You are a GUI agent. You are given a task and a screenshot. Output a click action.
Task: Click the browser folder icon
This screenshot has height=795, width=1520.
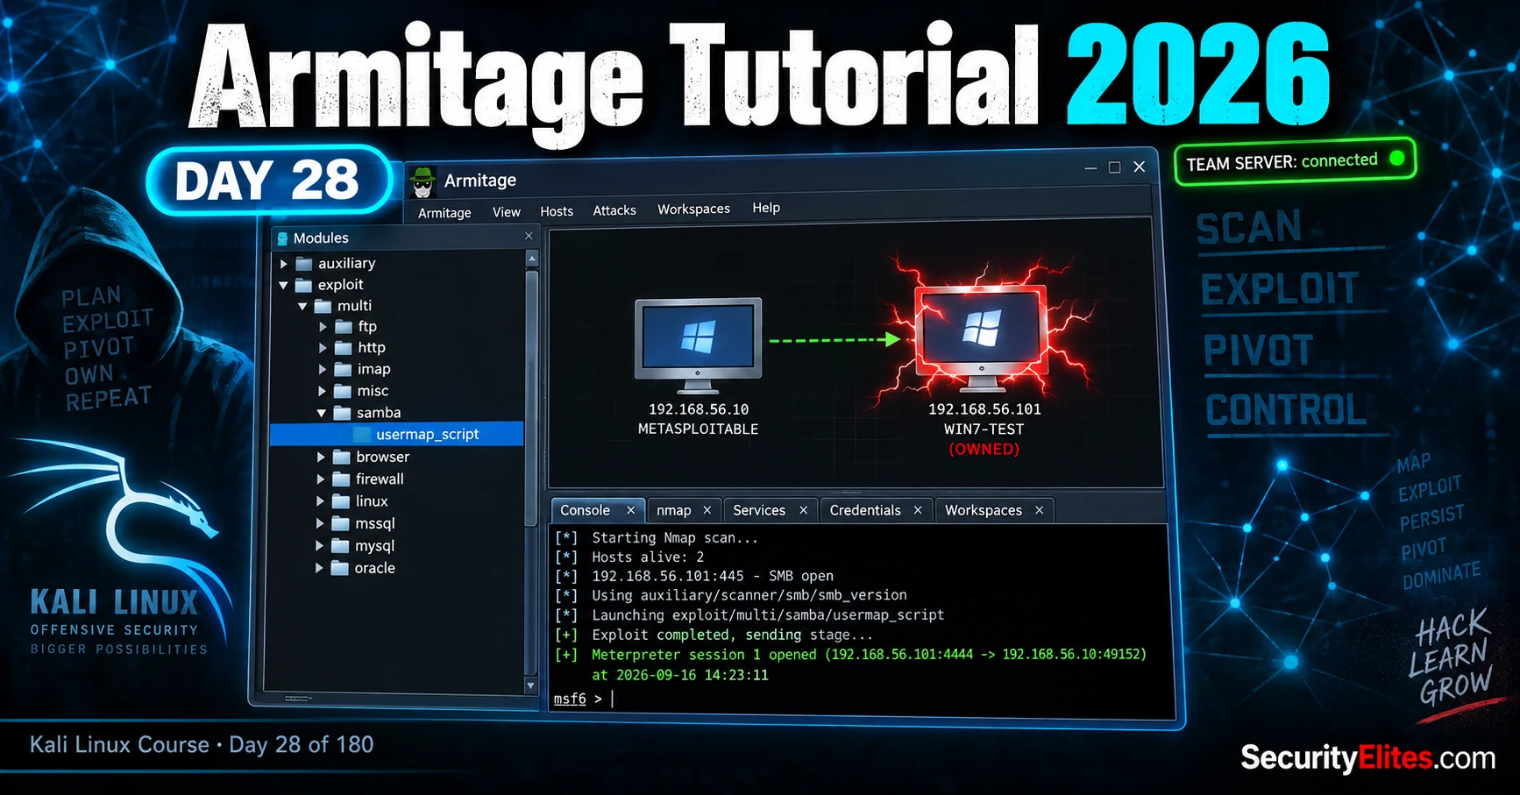point(342,457)
